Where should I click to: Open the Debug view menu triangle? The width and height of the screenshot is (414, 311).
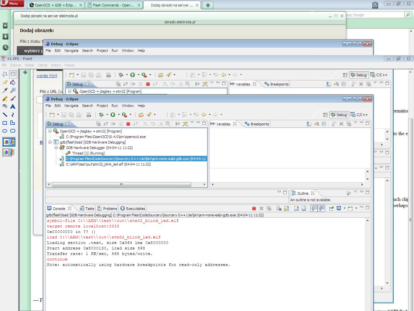pyautogui.click(x=192, y=123)
